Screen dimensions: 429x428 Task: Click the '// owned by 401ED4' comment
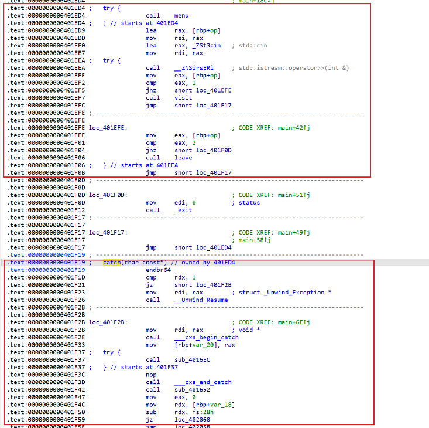203,263
